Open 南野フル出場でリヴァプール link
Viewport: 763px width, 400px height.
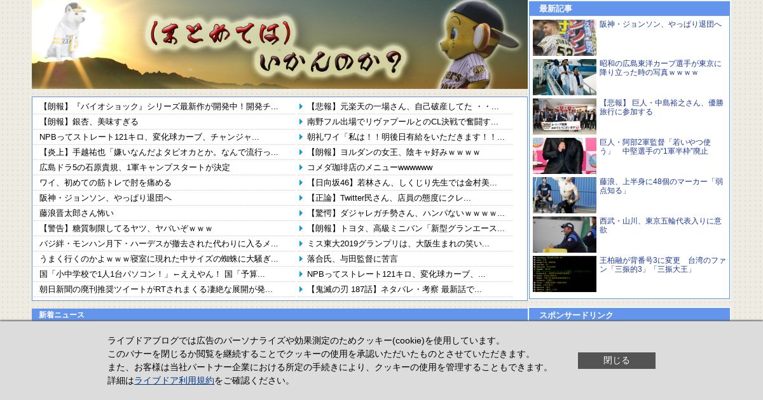coord(403,121)
